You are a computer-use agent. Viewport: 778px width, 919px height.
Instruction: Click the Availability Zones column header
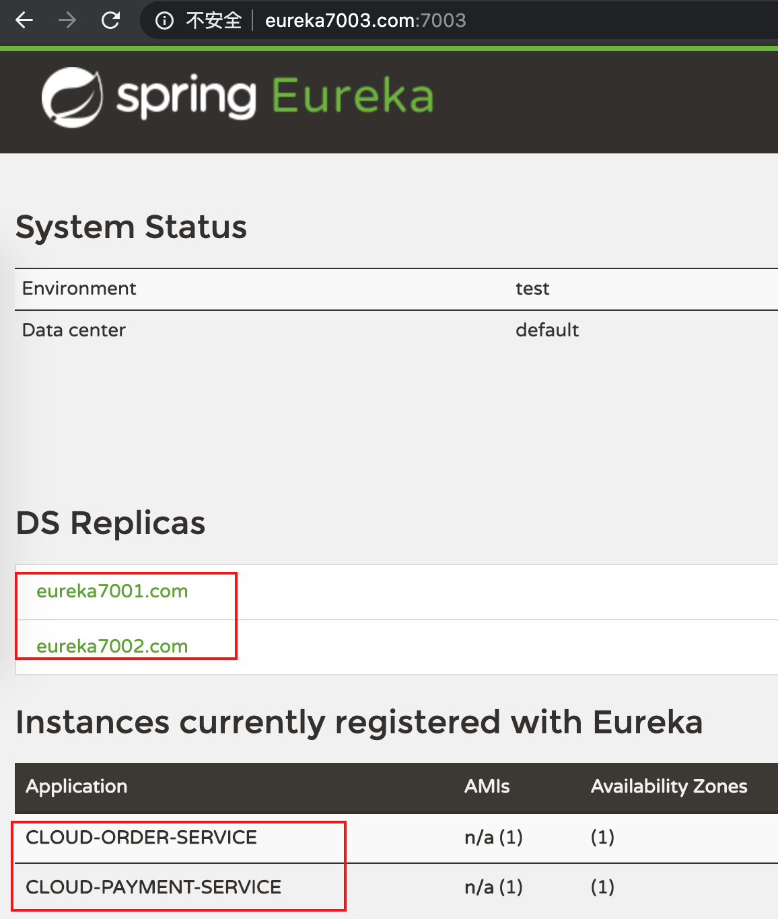[x=669, y=786]
